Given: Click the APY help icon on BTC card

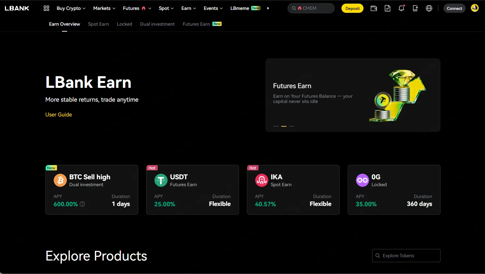Looking at the screenshot, I should (83, 204).
